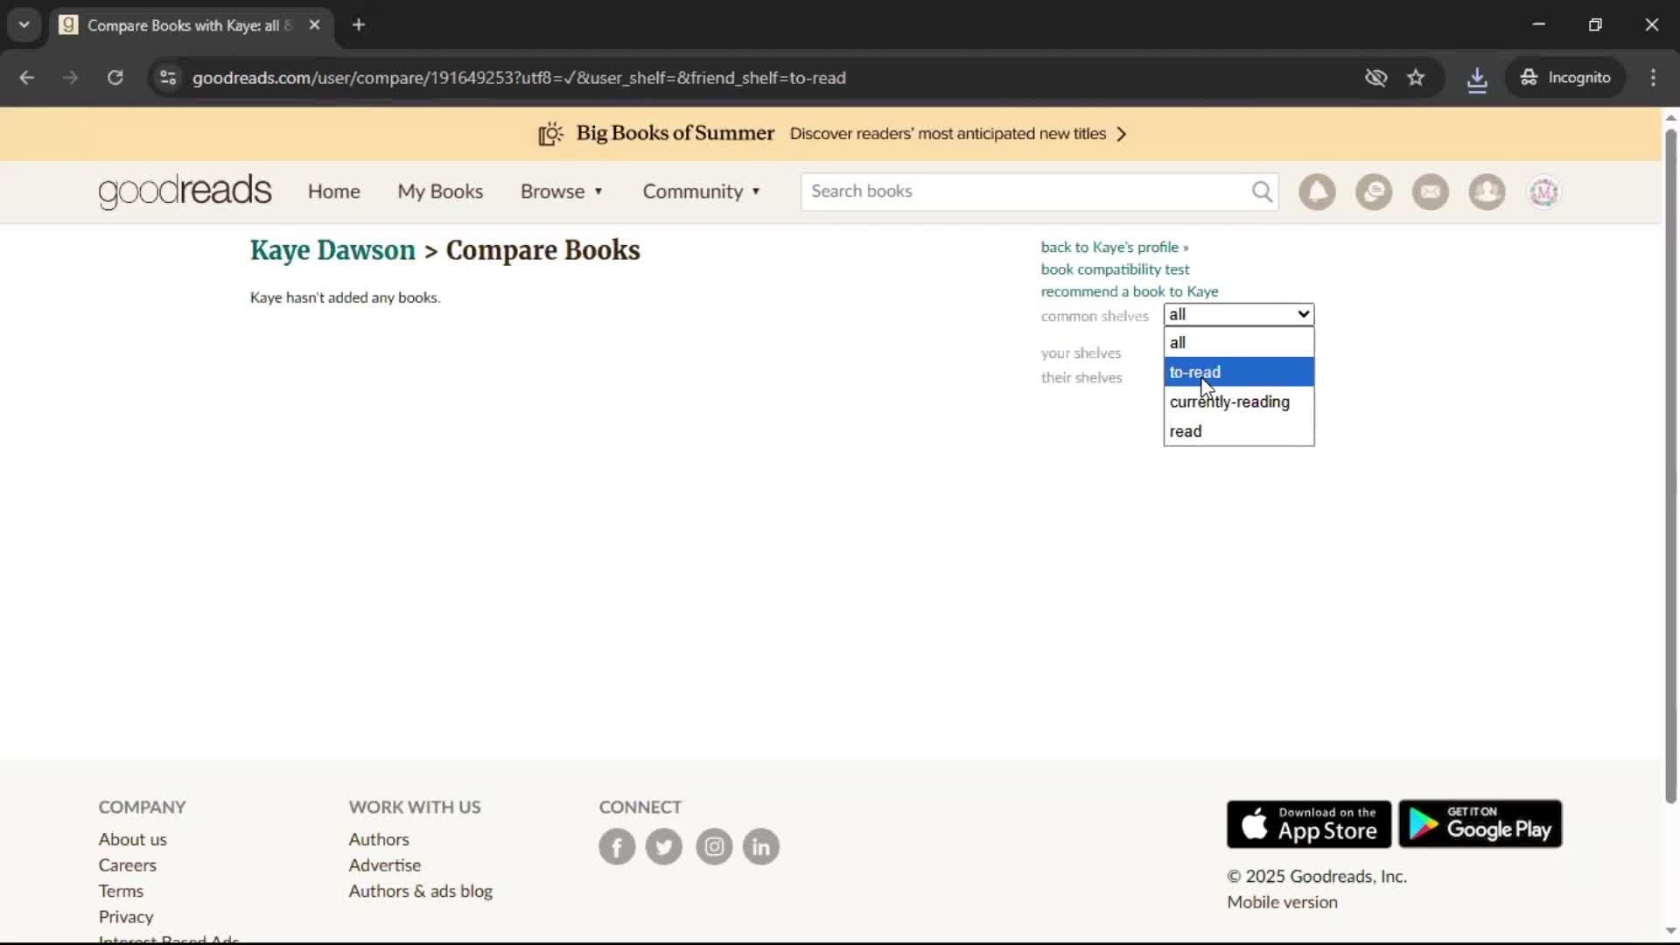The width and height of the screenshot is (1680, 945).
Task: Click back to Kaye's profile link
Action: point(1114,248)
